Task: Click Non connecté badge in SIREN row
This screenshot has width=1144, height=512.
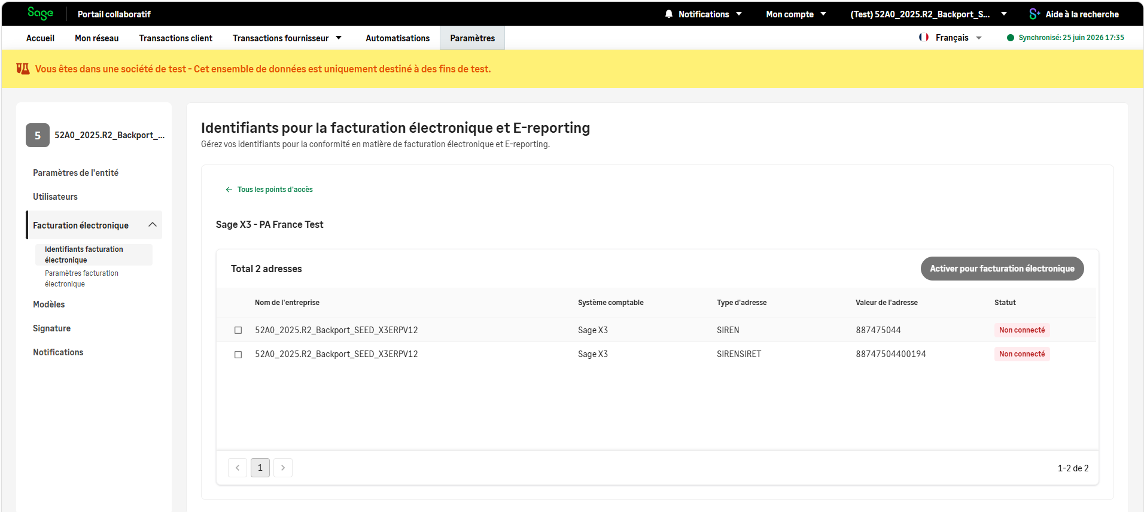Action: tap(1022, 330)
